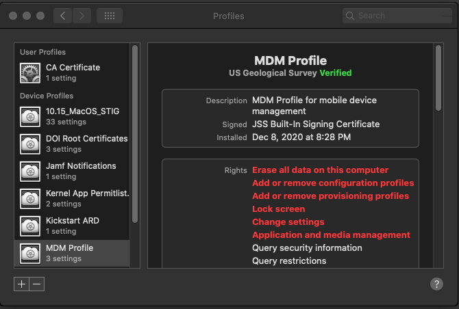The width and height of the screenshot is (459, 309).
Task: Select the Kernel App Permitlist profile name
Action: [x=87, y=193]
